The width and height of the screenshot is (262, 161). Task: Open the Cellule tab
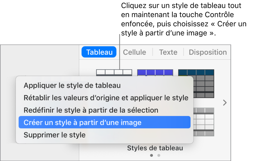(x=134, y=52)
